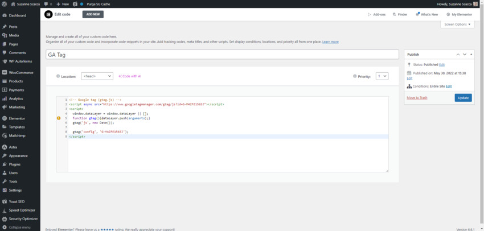Open the Finder search
This screenshot has height=231, width=484.
(400, 14)
